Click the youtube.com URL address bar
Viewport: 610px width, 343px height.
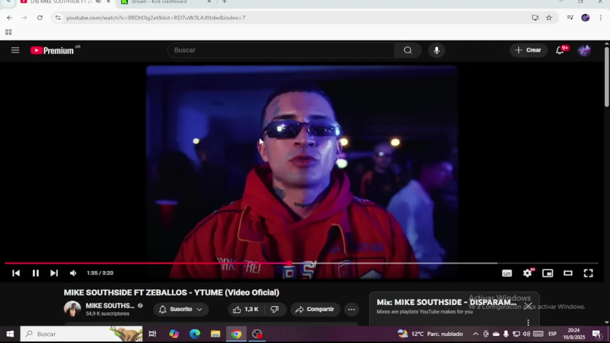tap(156, 18)
